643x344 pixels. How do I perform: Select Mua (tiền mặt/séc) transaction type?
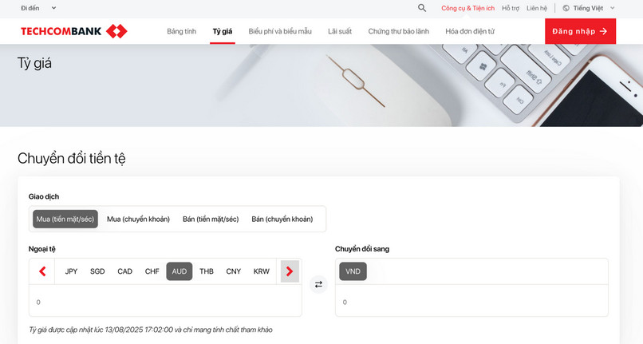tap(65, 219)
